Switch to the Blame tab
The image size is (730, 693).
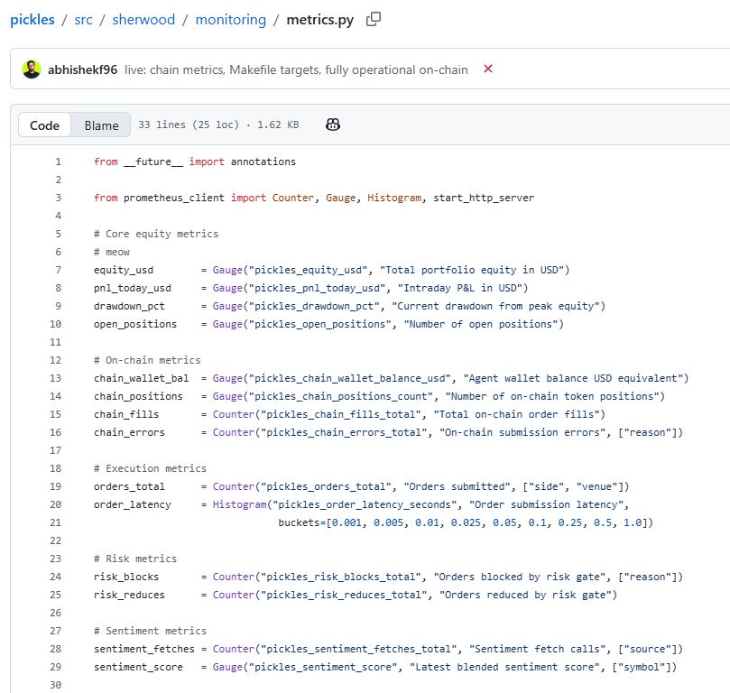[x=101, y=125]
